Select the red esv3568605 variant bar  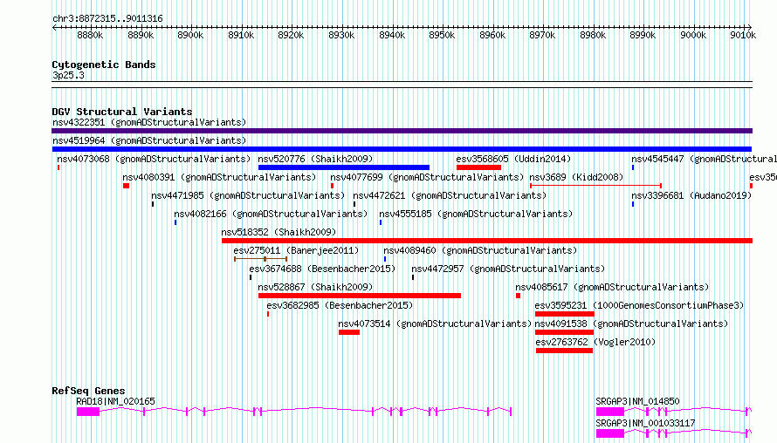pos(478,167)
